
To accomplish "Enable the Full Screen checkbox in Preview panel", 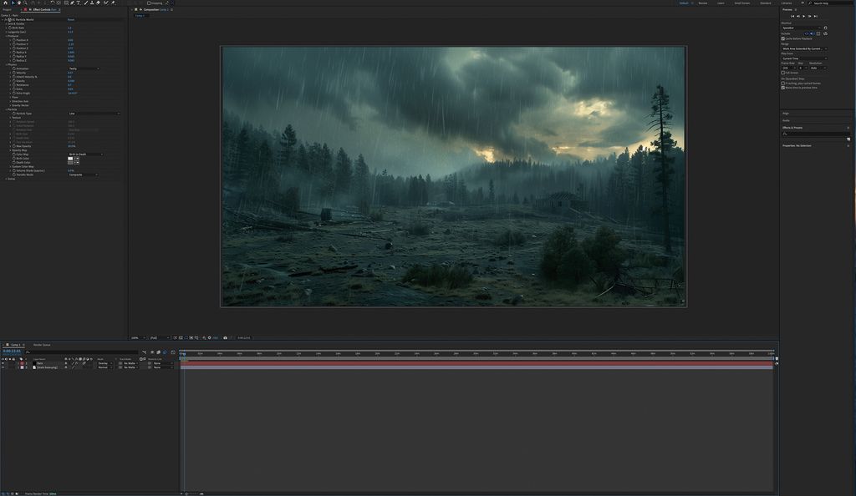I will tap(782, 73).
